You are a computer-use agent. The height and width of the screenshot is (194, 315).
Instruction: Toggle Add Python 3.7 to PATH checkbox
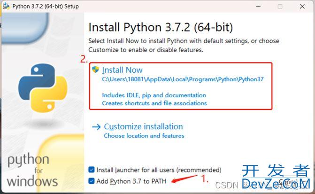click(x=92, y=181)
